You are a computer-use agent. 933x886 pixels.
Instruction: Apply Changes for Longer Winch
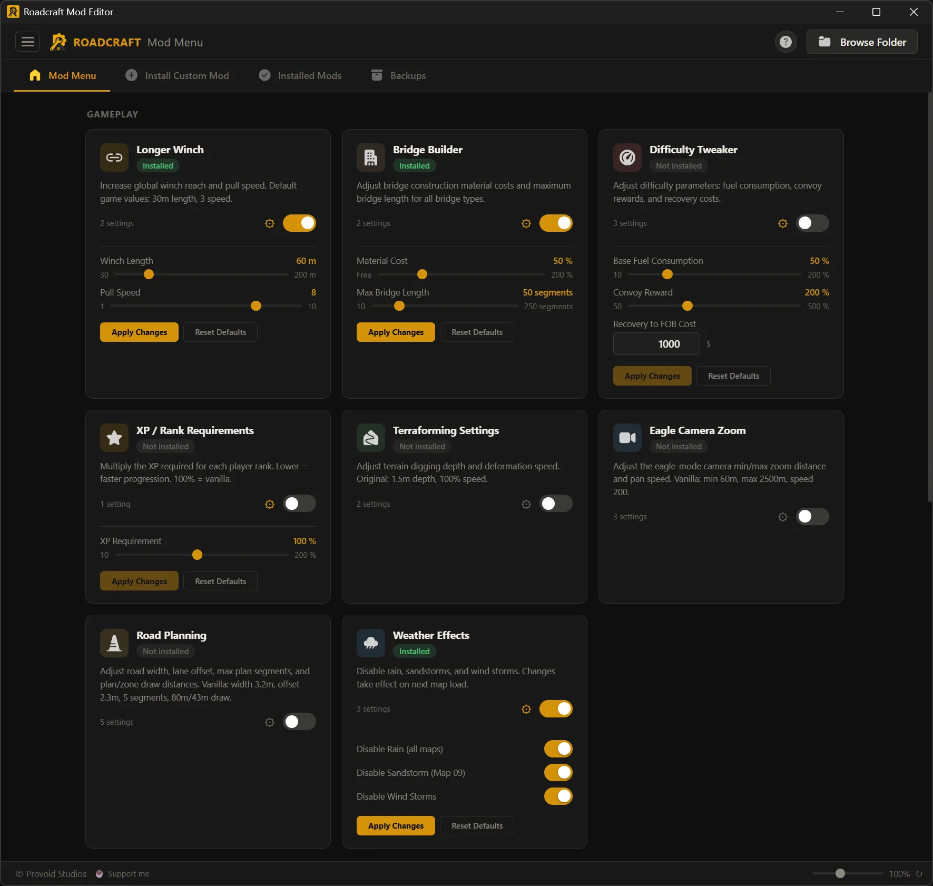tap(139, 332)
